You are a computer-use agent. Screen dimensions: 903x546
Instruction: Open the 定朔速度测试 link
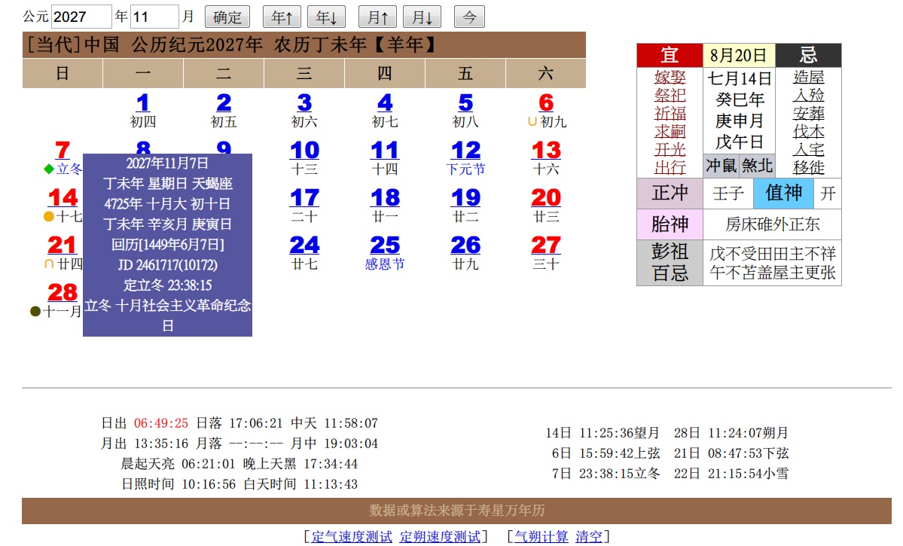(440, 536)
